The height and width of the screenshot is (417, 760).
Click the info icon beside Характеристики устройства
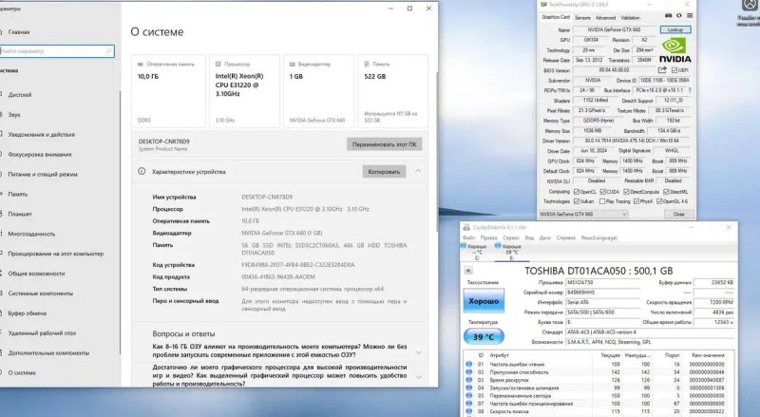[x=142, y=171]
